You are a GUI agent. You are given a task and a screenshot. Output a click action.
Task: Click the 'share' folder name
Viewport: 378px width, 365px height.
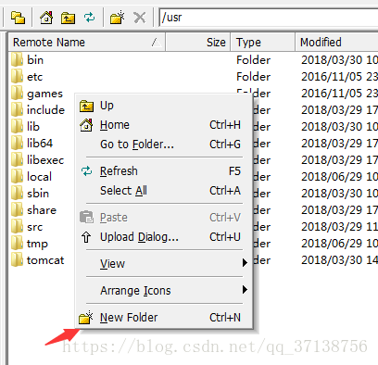tap(42, 210)
